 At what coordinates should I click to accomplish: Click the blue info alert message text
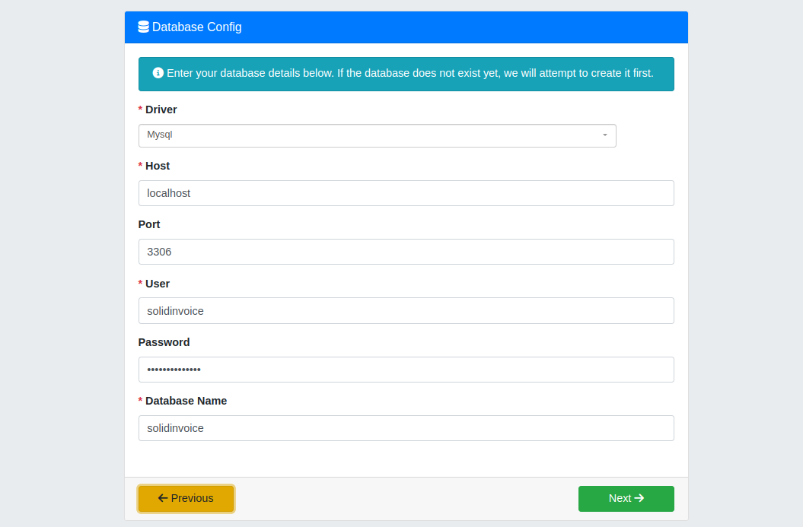point(409,74)
